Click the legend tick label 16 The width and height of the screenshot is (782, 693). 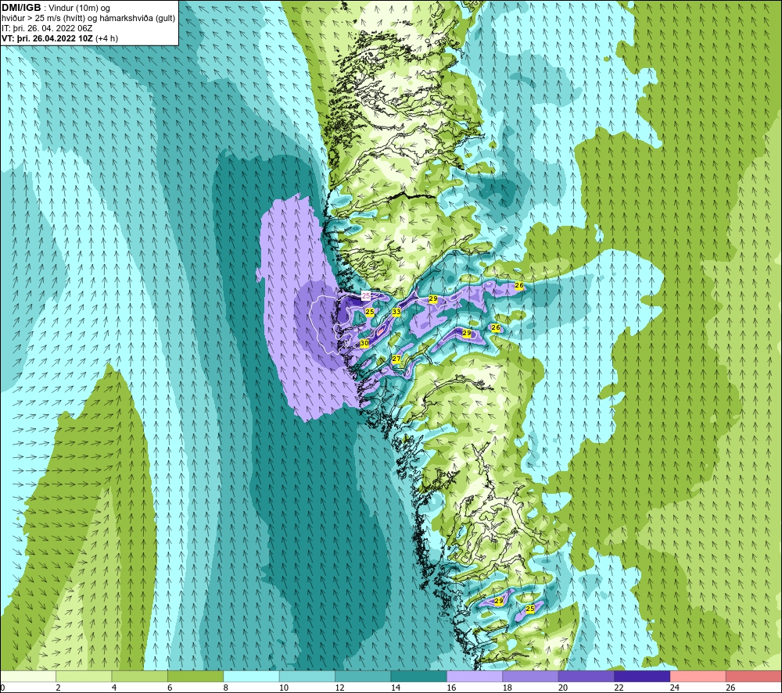[451, 688]
